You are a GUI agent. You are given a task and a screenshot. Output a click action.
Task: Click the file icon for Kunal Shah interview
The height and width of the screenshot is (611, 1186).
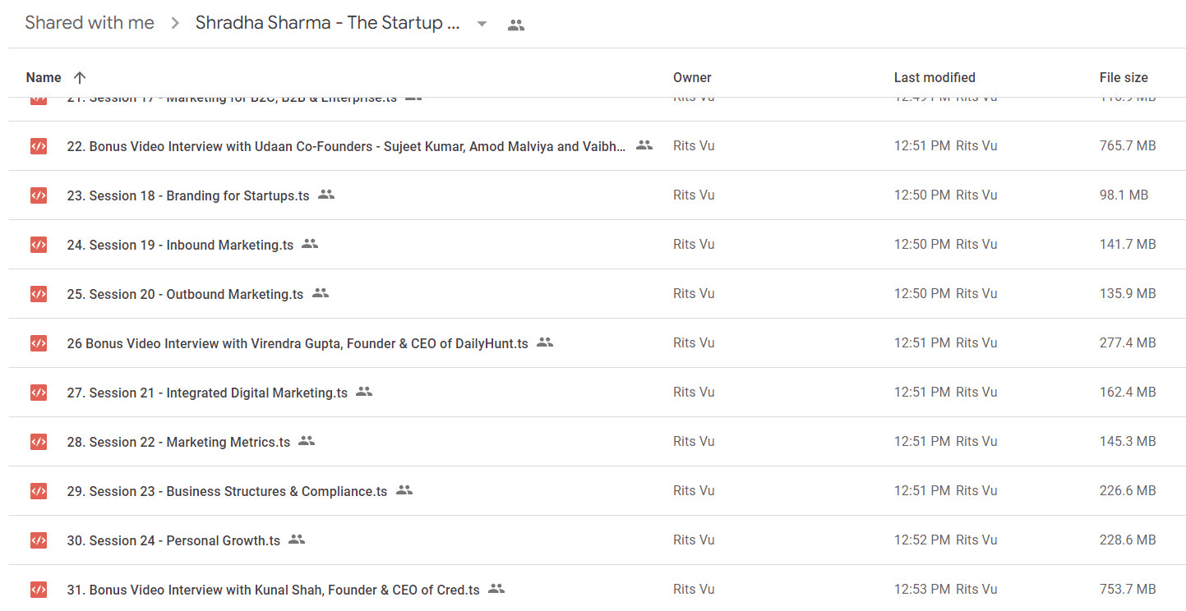click(39, 590)
